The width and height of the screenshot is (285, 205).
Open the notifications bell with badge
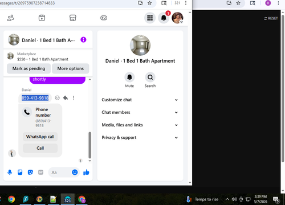[164, 18]
